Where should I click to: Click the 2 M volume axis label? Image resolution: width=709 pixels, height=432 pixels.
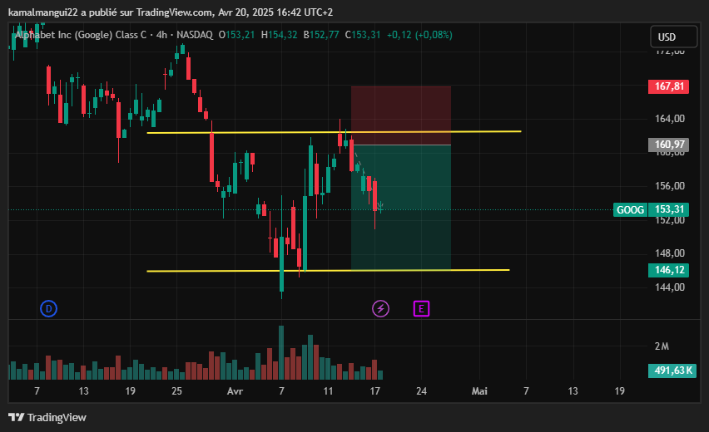click(x=662, y=346)
